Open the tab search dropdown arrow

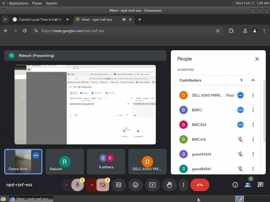(5, 19)
